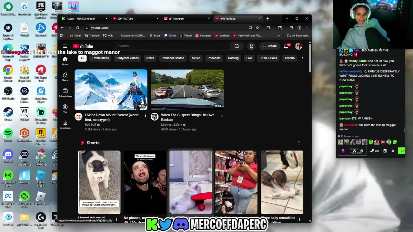The width and height of the screenshot is (413, 232).
Task: Open Spotify desktop shortcut
Action: [8, 135]
